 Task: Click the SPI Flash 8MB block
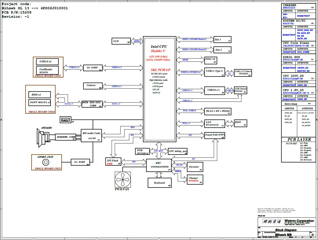[113, 162]
